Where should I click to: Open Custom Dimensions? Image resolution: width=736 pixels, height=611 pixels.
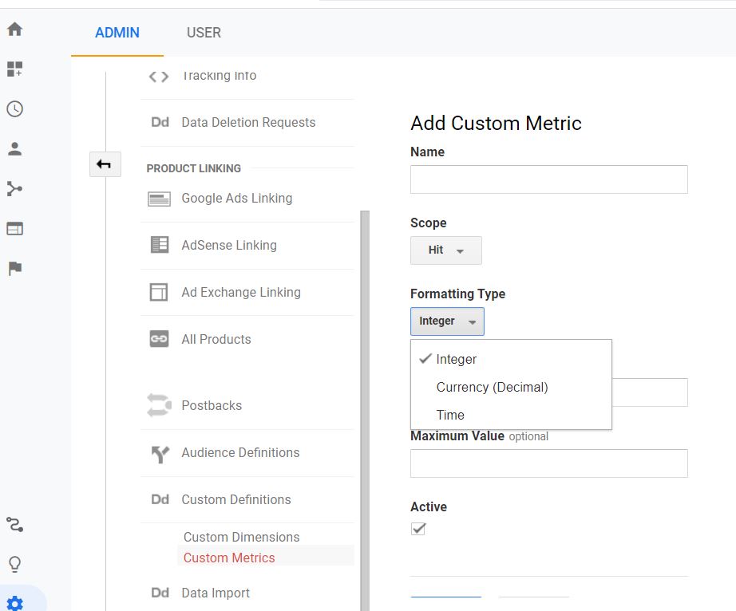pos(241,537)
